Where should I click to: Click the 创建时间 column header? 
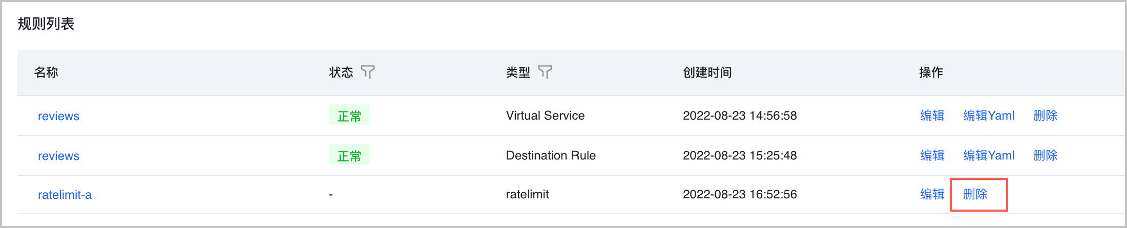tap(707, 73)
